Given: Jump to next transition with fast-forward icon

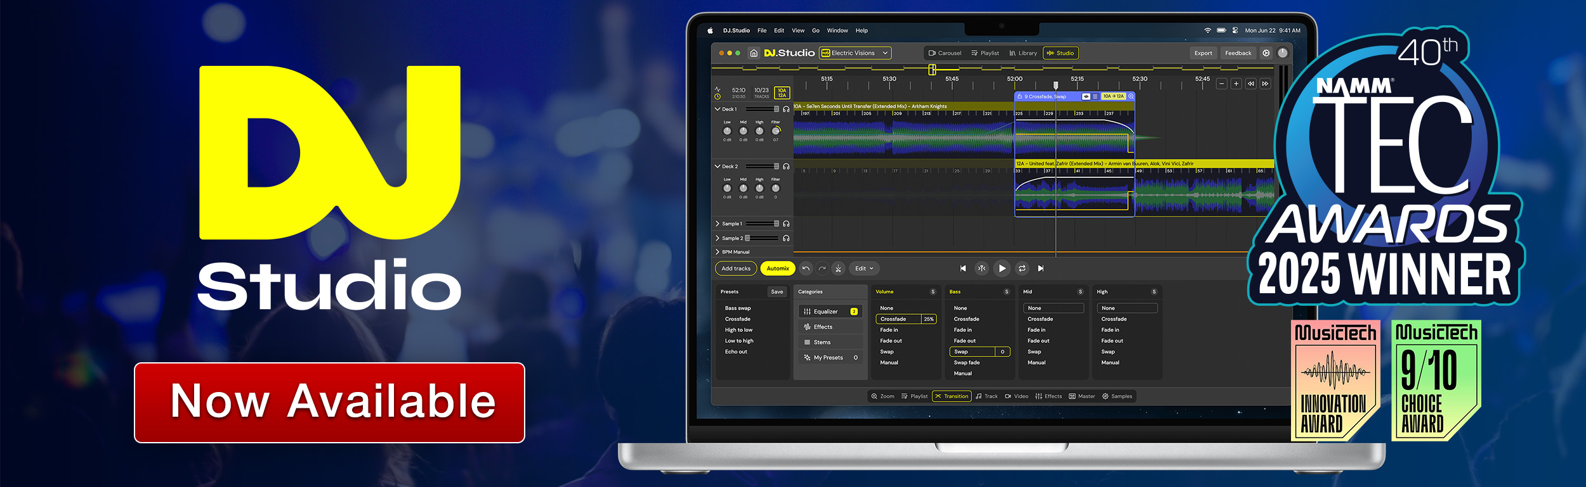Looking at the screenshot, I should (1265, 84).
